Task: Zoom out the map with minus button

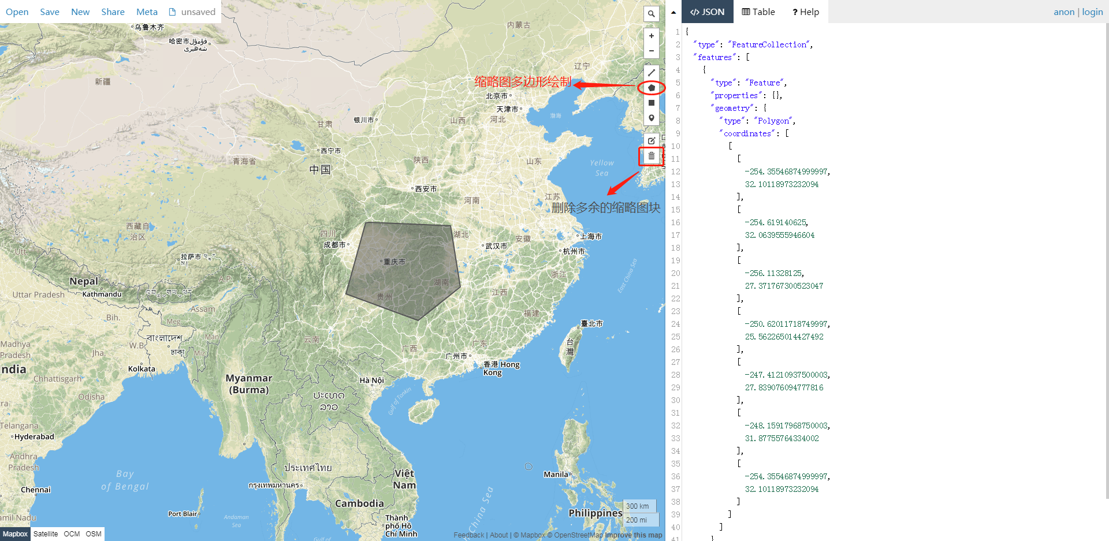Action: coord(651,51)
